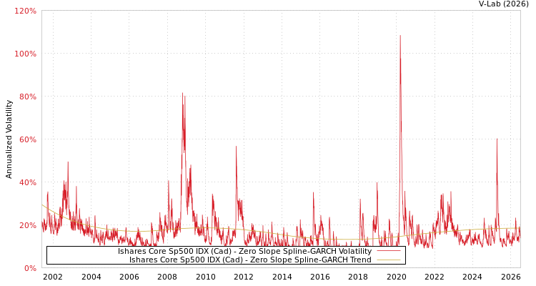This screenshot has height=286, width=536.
Task: Click the 2016 x-axis year label
Action: tap(320, 277)
